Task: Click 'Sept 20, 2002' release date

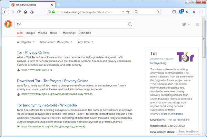Action: [176, 126]
